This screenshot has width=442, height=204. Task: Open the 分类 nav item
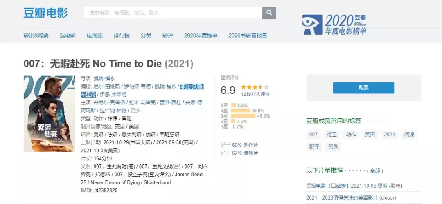[x=146, y=35]
